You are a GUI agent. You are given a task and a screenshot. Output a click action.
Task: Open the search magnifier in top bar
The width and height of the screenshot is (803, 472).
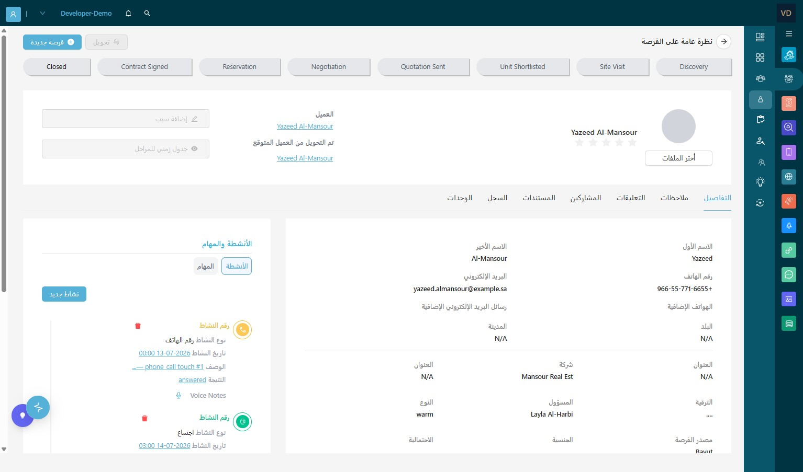(147, 14)
